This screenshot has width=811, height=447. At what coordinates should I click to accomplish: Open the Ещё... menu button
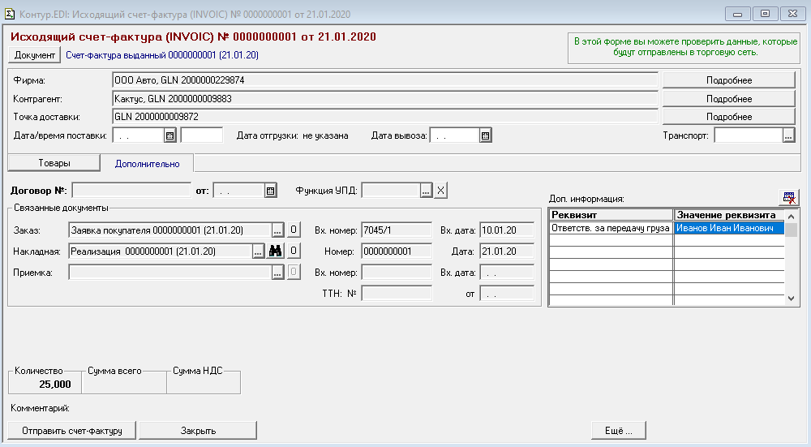[x=618, y=430]
